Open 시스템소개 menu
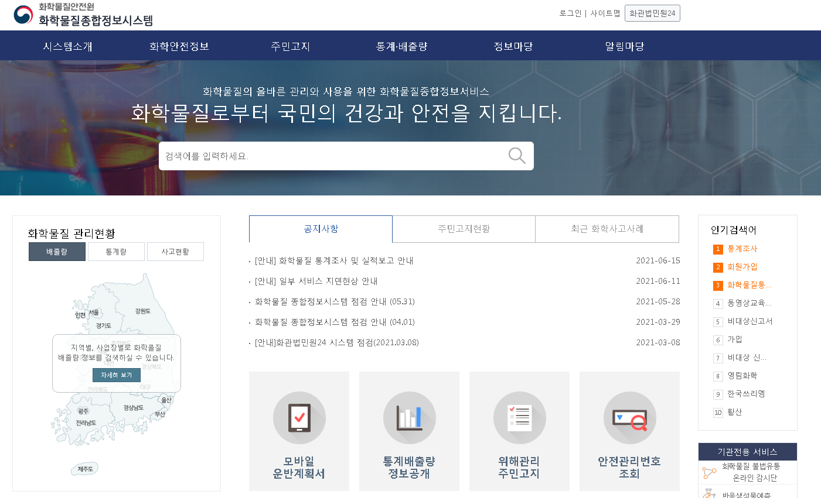 (68, 46)
